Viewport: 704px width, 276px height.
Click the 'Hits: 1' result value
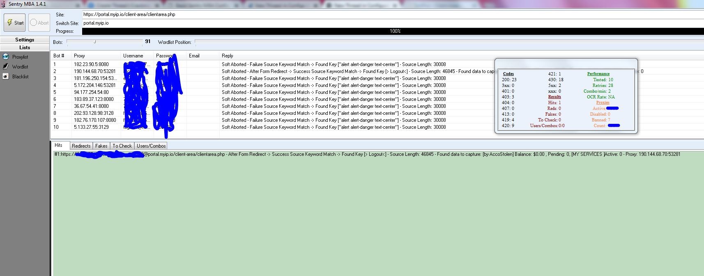point(554,103)
